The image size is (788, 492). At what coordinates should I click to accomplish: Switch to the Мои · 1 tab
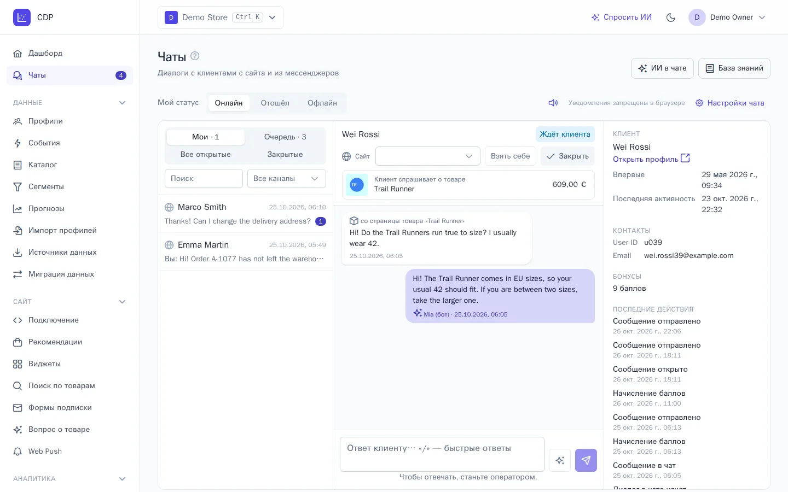click(206, 137)
